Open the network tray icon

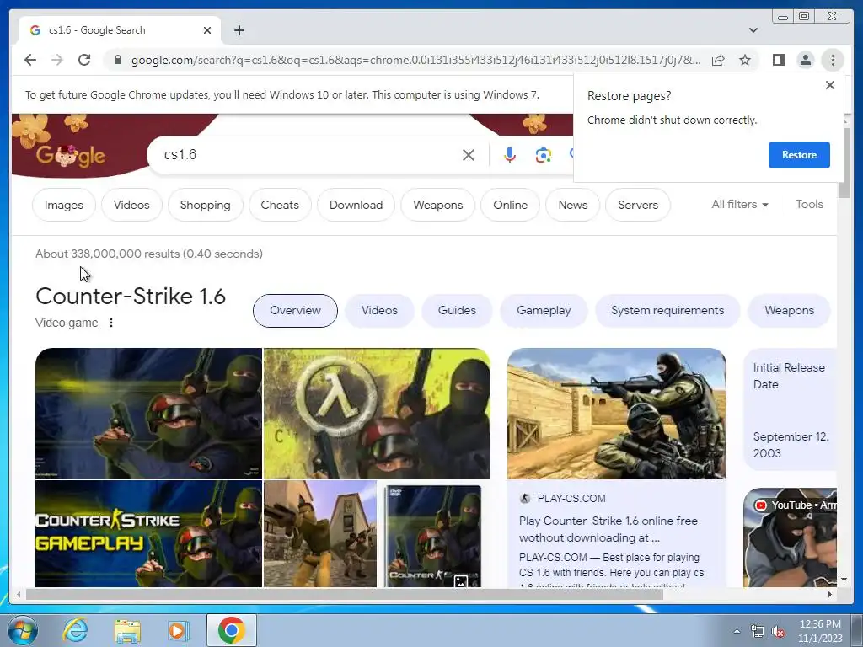[758, 631]
